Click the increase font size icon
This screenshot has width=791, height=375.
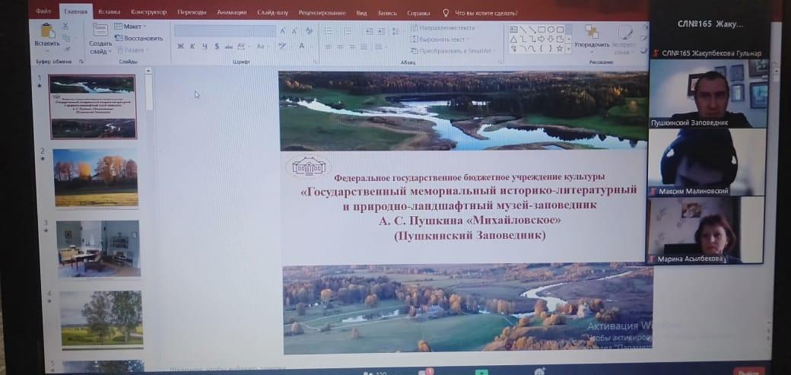[283, 31]
